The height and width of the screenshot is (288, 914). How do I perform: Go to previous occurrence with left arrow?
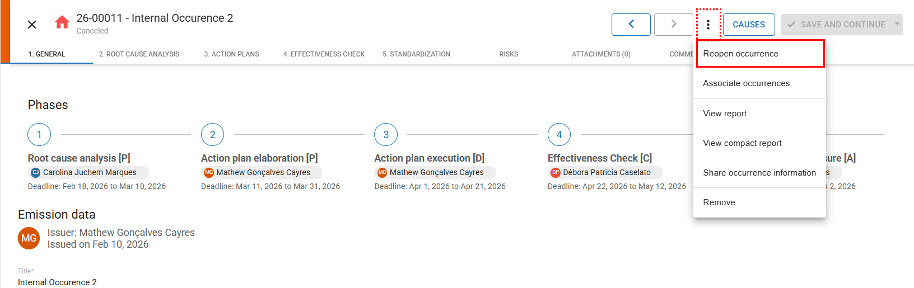click(x=631, y=25)
